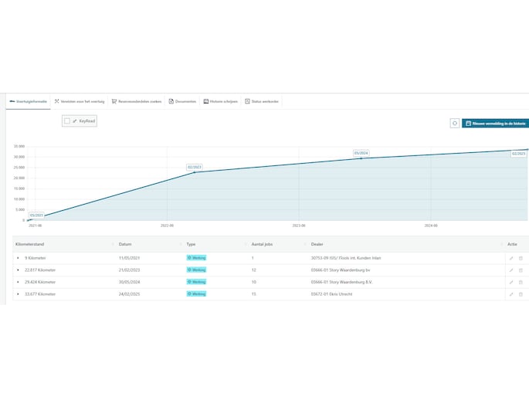Viewport: 529px width, 397px height.
Task: Click Nieuwe vermelding in de historie button
Action: click(x=495, y=123)
